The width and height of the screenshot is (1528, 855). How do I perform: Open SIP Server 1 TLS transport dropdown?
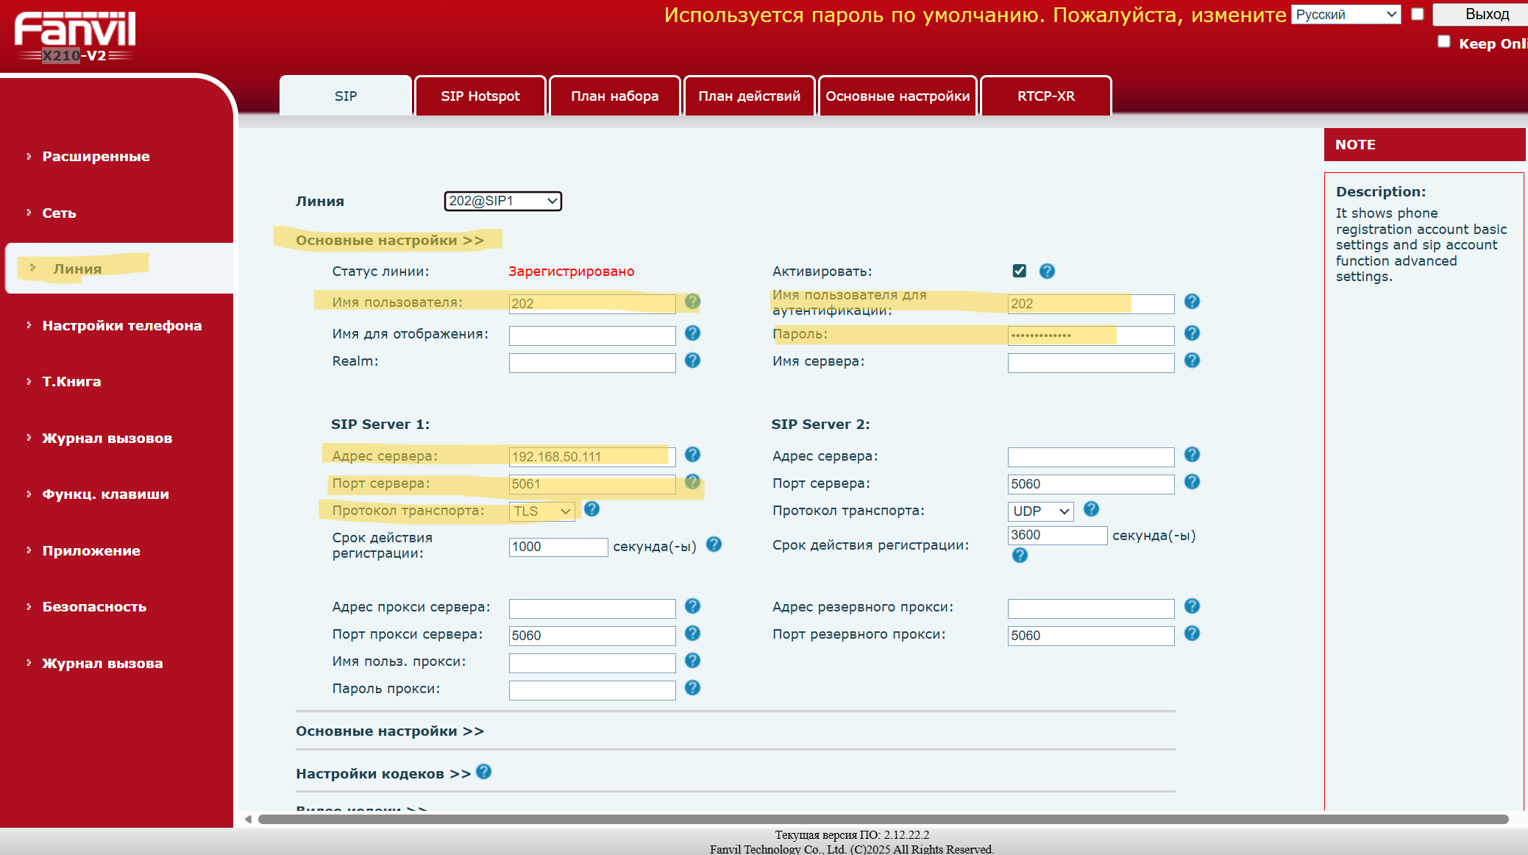pos(541,511)
